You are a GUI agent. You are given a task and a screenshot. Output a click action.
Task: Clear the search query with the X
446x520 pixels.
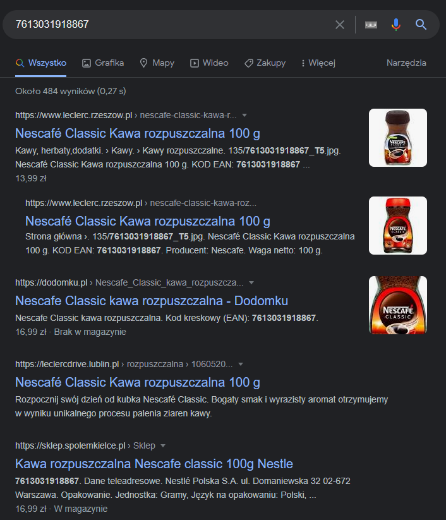340,25
